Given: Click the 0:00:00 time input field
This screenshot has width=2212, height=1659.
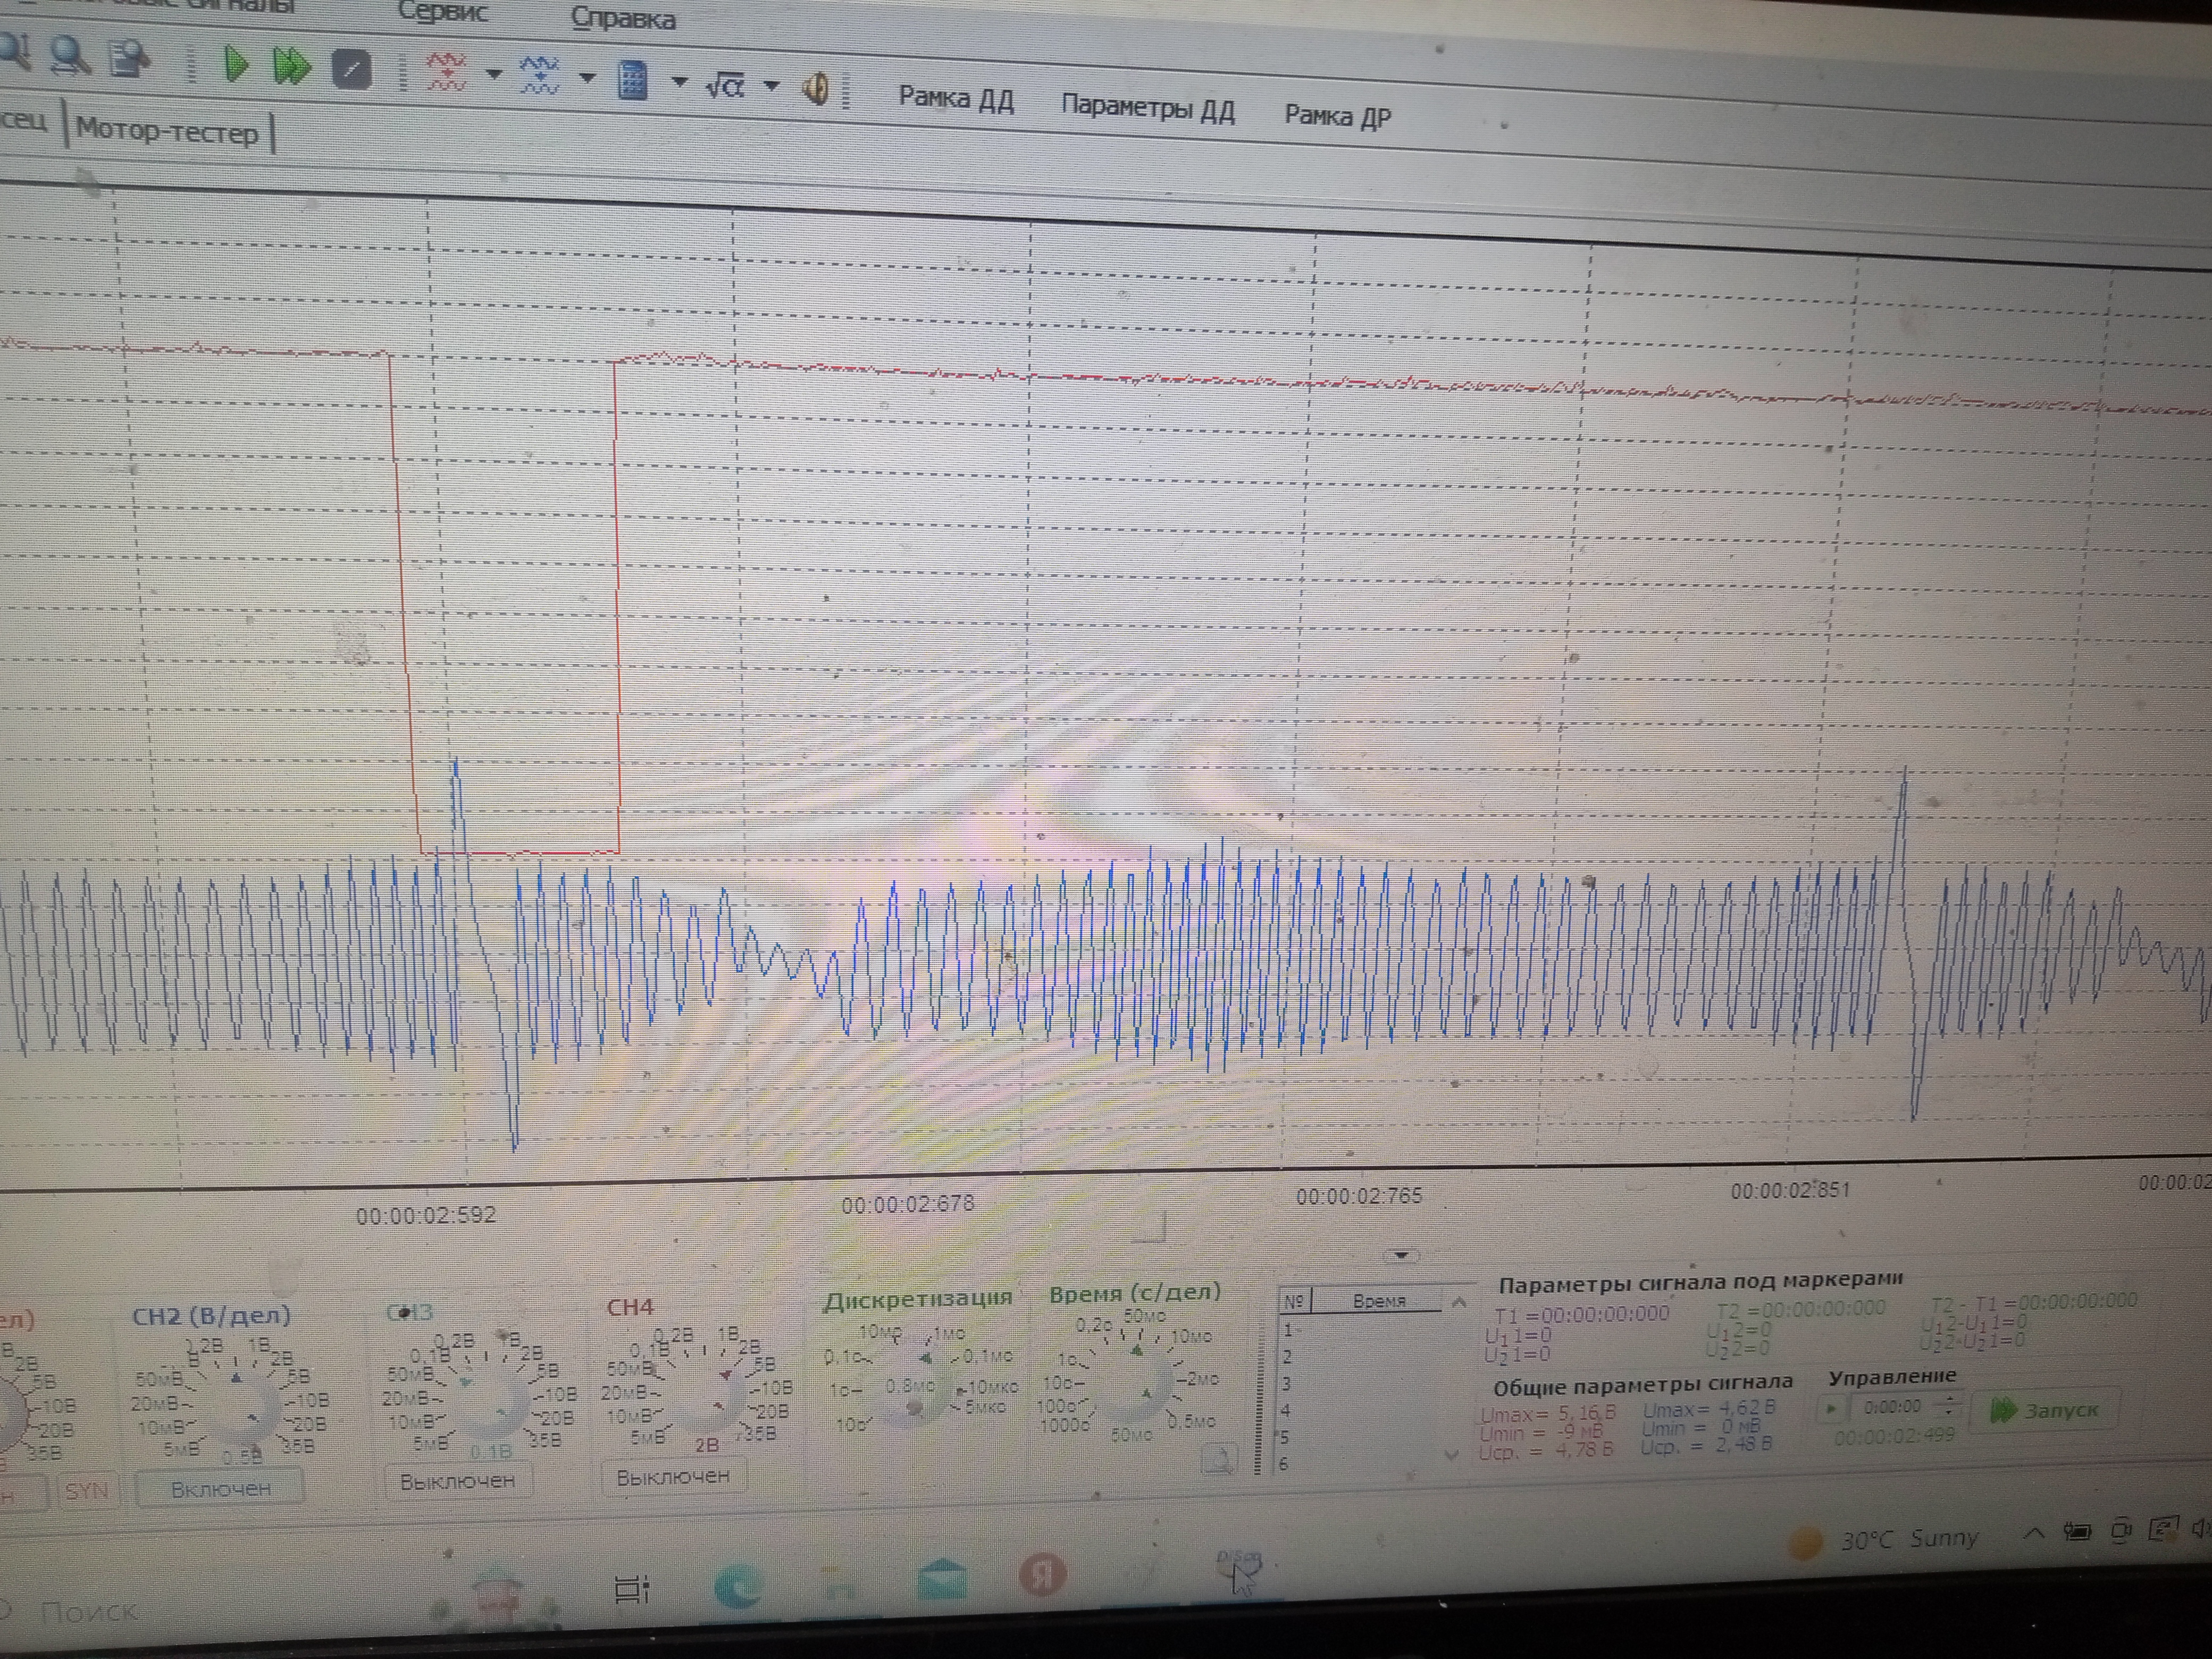Looking at the screenshot, I should tap(1892, 1406).
